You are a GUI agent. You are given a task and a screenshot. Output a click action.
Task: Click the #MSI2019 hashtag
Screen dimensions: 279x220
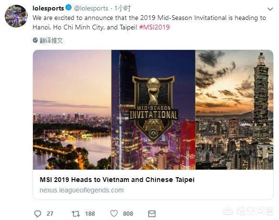tap(155, 27)
